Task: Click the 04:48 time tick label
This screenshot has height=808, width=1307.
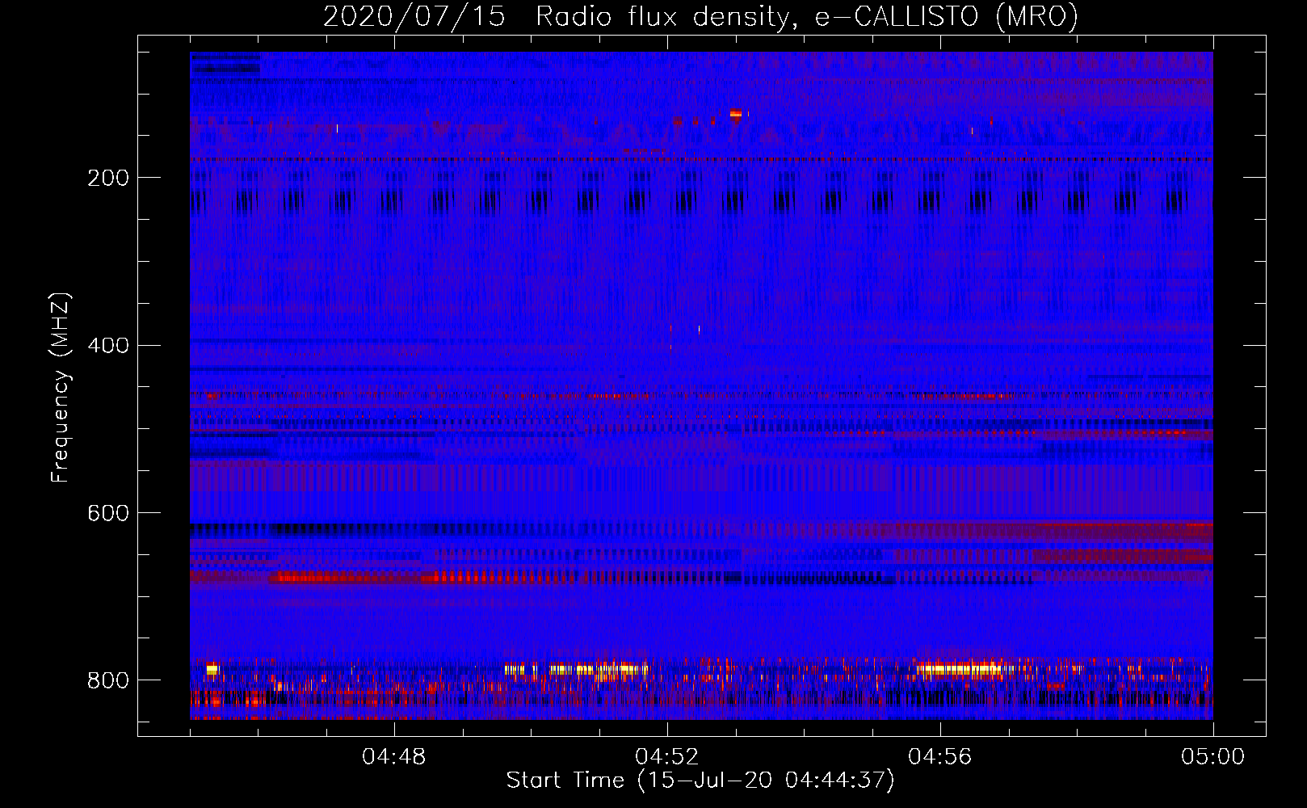Action: pos(394,757)
